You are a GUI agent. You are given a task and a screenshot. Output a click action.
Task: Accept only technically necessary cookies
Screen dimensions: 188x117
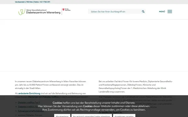[91, 116]
